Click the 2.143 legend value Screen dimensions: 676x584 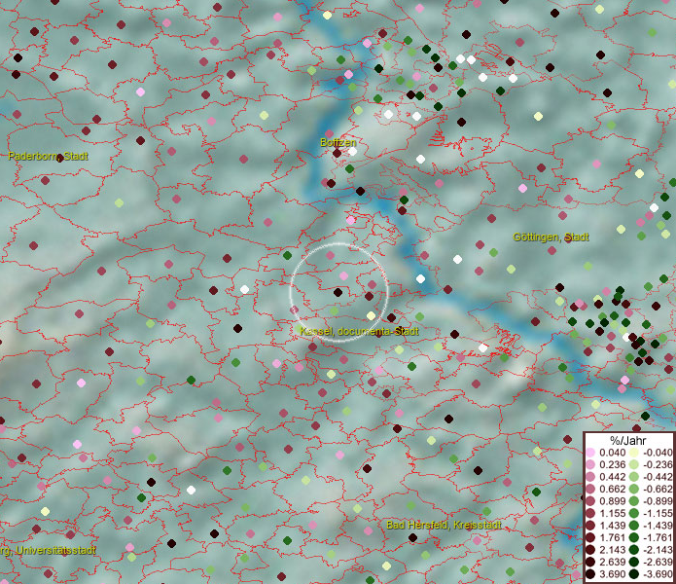612,550
